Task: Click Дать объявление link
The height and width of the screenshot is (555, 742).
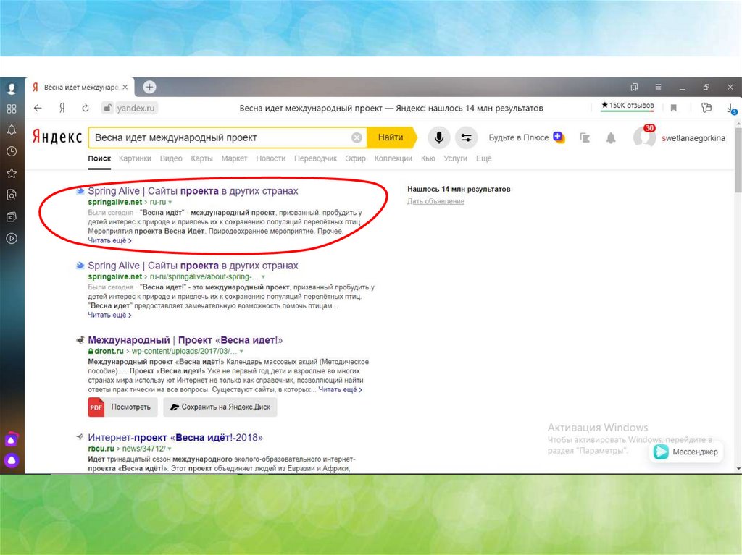Action: click(435, 201)
